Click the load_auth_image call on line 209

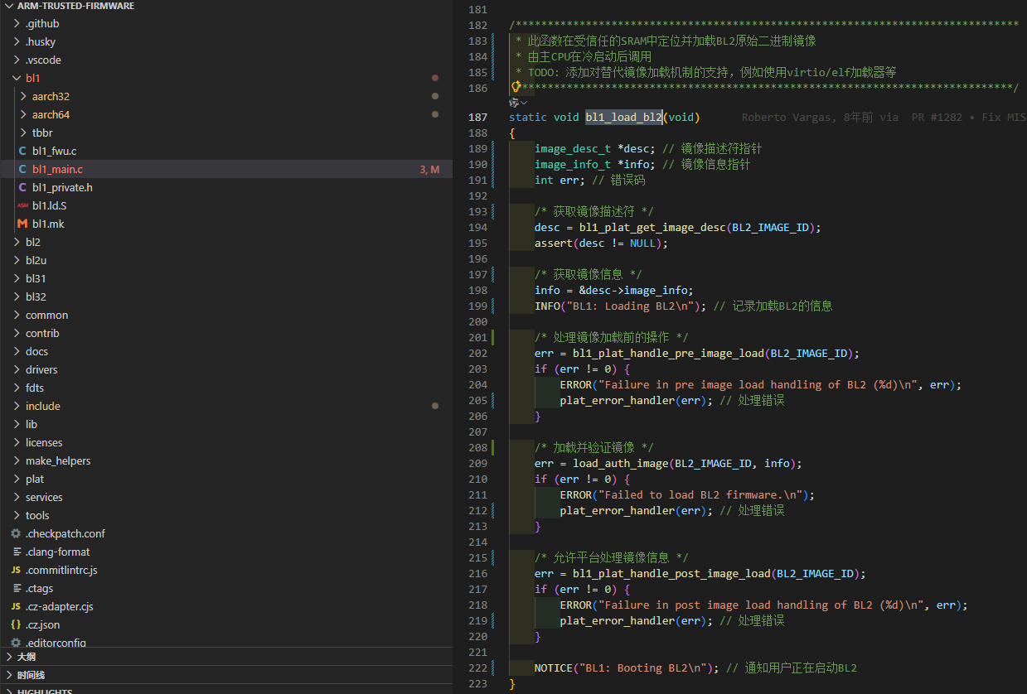point(620,464)
